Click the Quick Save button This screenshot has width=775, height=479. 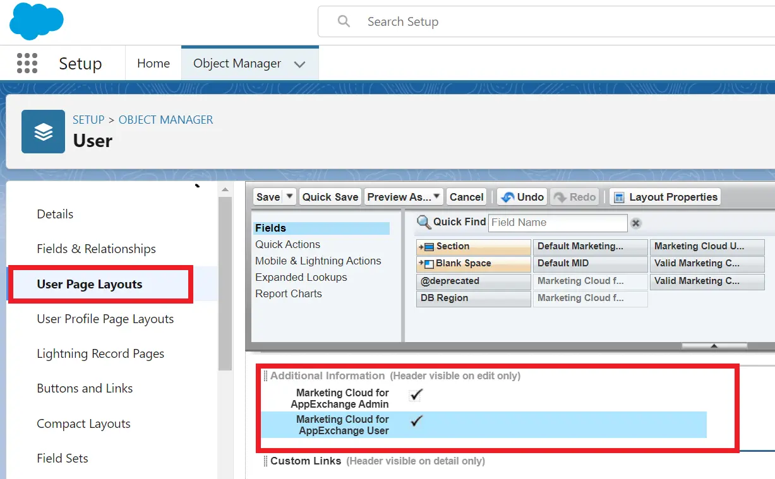330,197
